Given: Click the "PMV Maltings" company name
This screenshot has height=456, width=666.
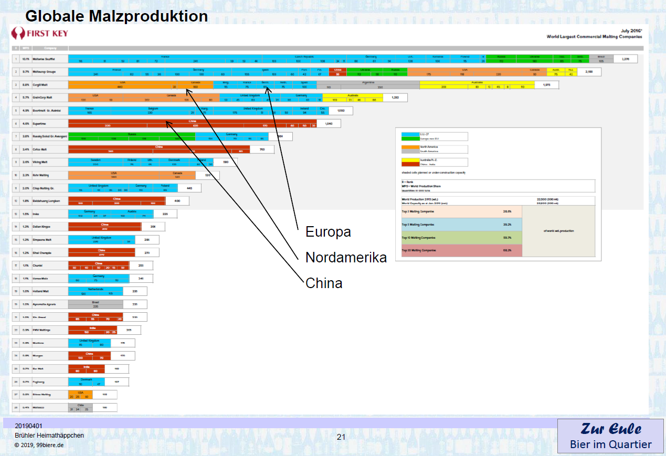Looking at the screenshot, I should [43, 330].
